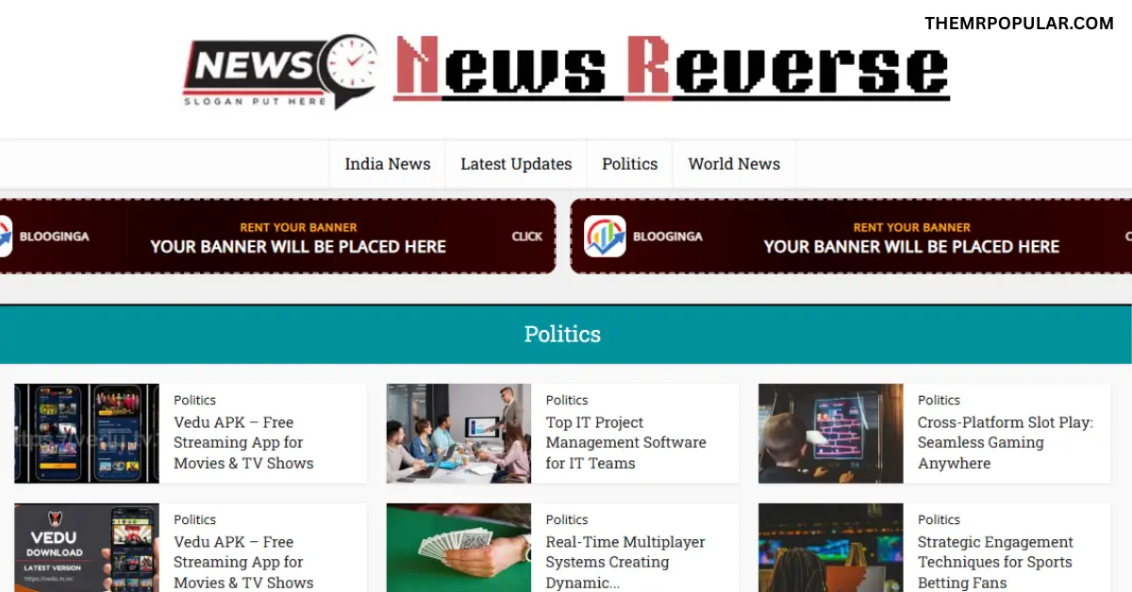Go to Latest Updates in navigation

[516, 164]
